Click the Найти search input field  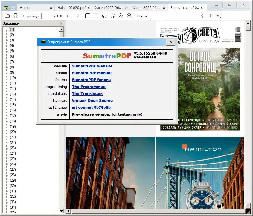point(173,16)
